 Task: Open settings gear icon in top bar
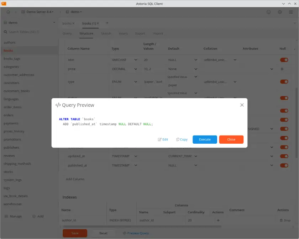click(x=280, y=12)
